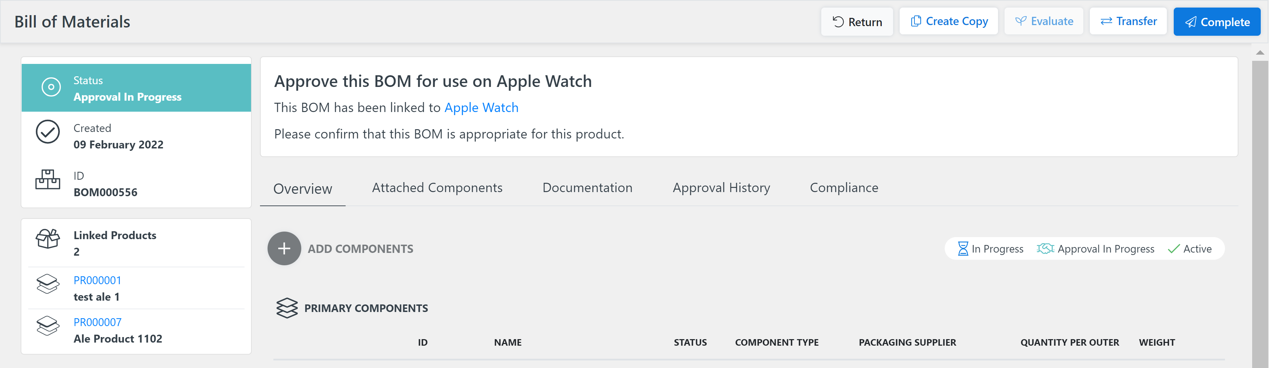The image size is (1269, 368).
Task: Click the NAME column header
Action: tap(508, 343)
